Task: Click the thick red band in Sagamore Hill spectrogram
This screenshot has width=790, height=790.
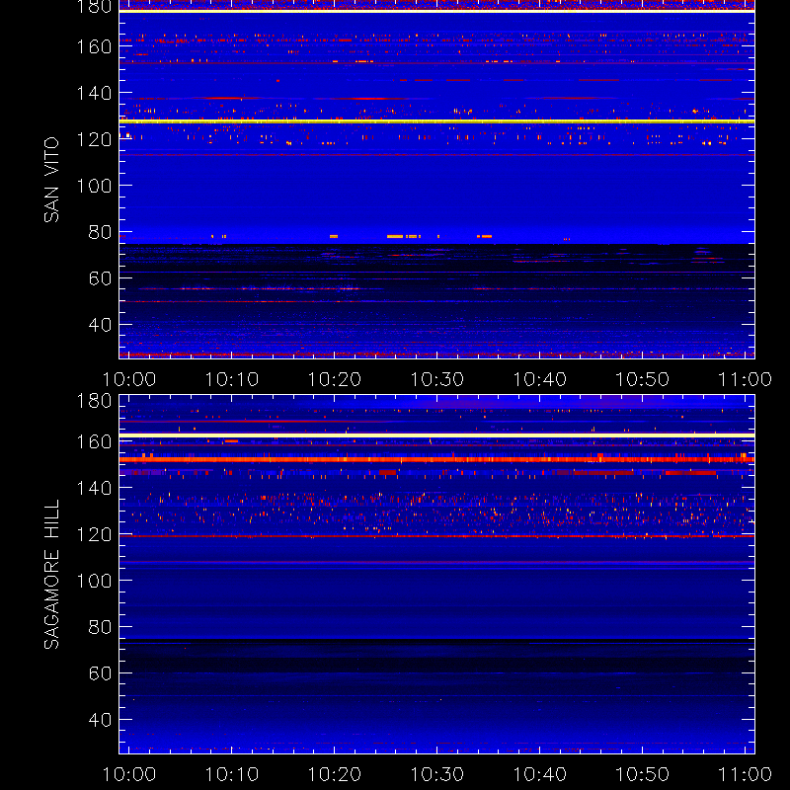Action: click(436, 459)
